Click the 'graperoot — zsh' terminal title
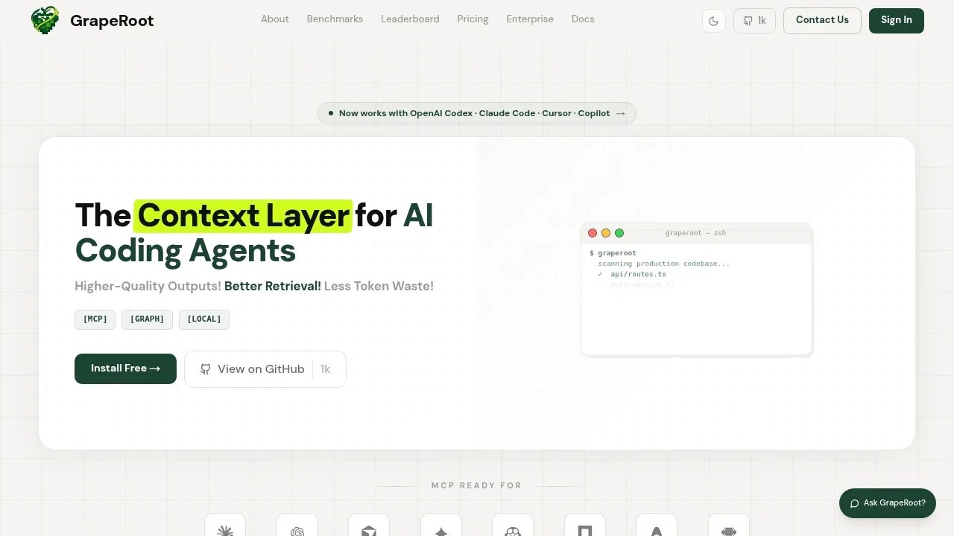Image resolution: width=954 pixels, height=536 pixels. [x=695, y=233]
